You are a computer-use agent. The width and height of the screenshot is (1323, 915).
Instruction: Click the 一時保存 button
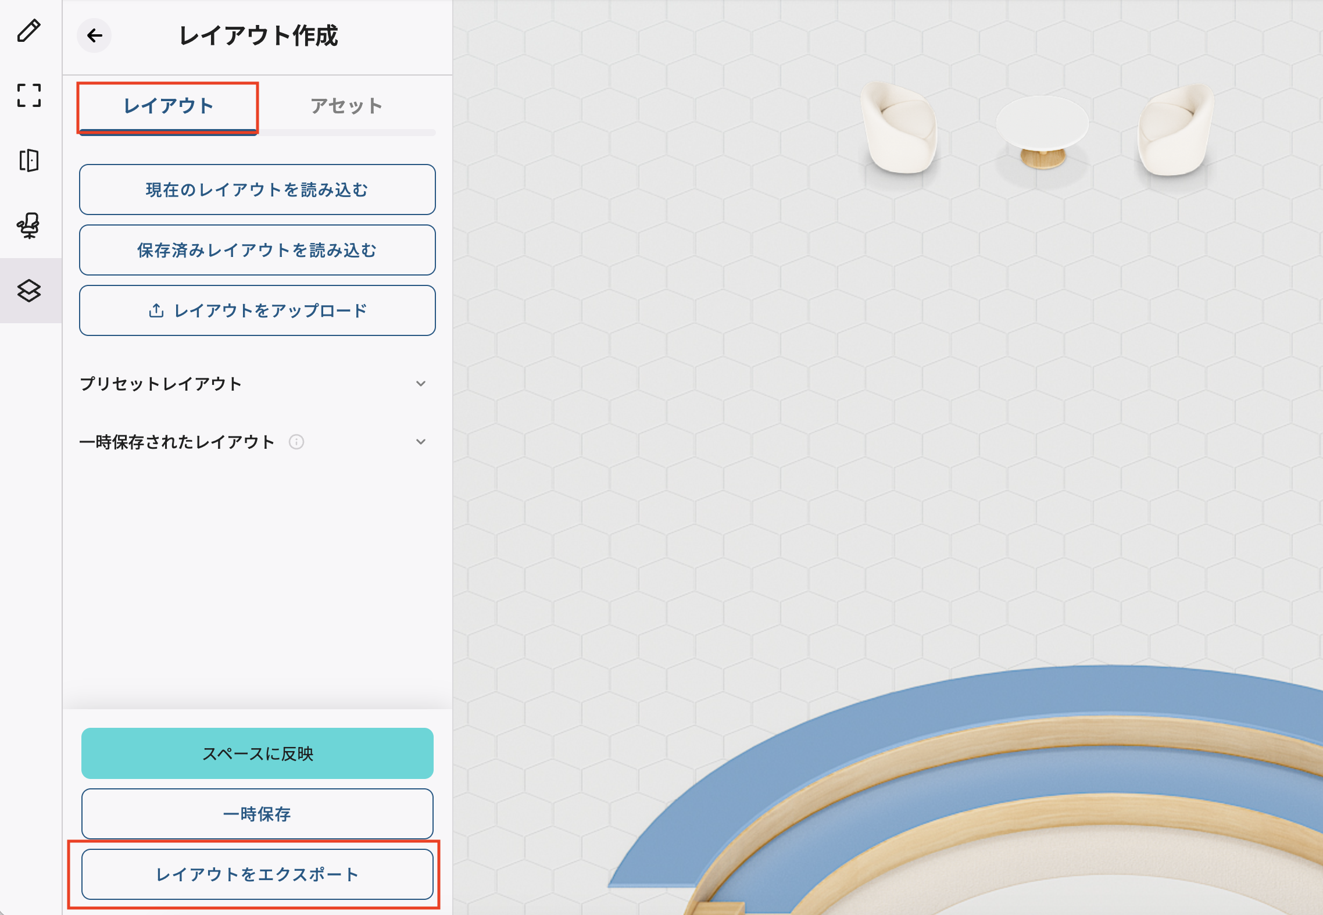[x=258, y=814]
